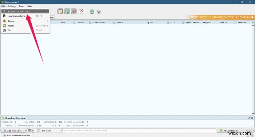This screenshot has height=137, width=255.
Task: Toggle the Connection column lock icon
Action: point(114,23)
